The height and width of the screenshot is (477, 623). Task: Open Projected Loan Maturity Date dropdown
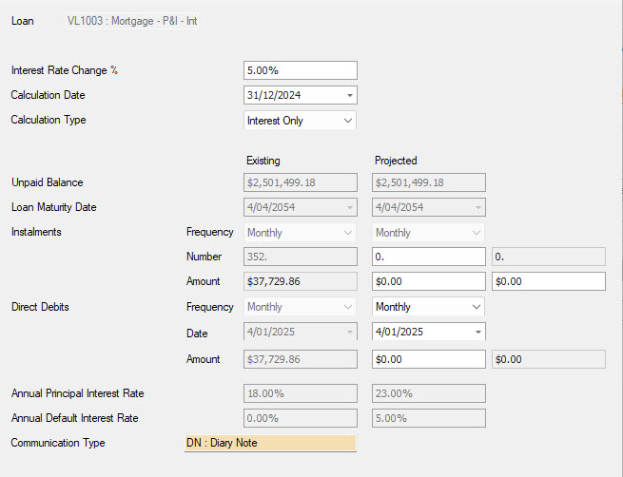click(x=478, y=207)
